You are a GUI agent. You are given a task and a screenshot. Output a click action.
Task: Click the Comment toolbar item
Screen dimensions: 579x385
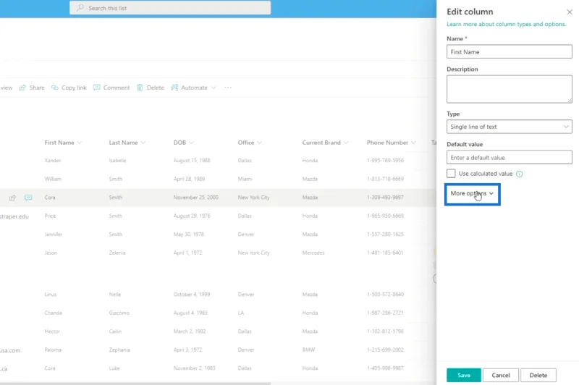111,88
